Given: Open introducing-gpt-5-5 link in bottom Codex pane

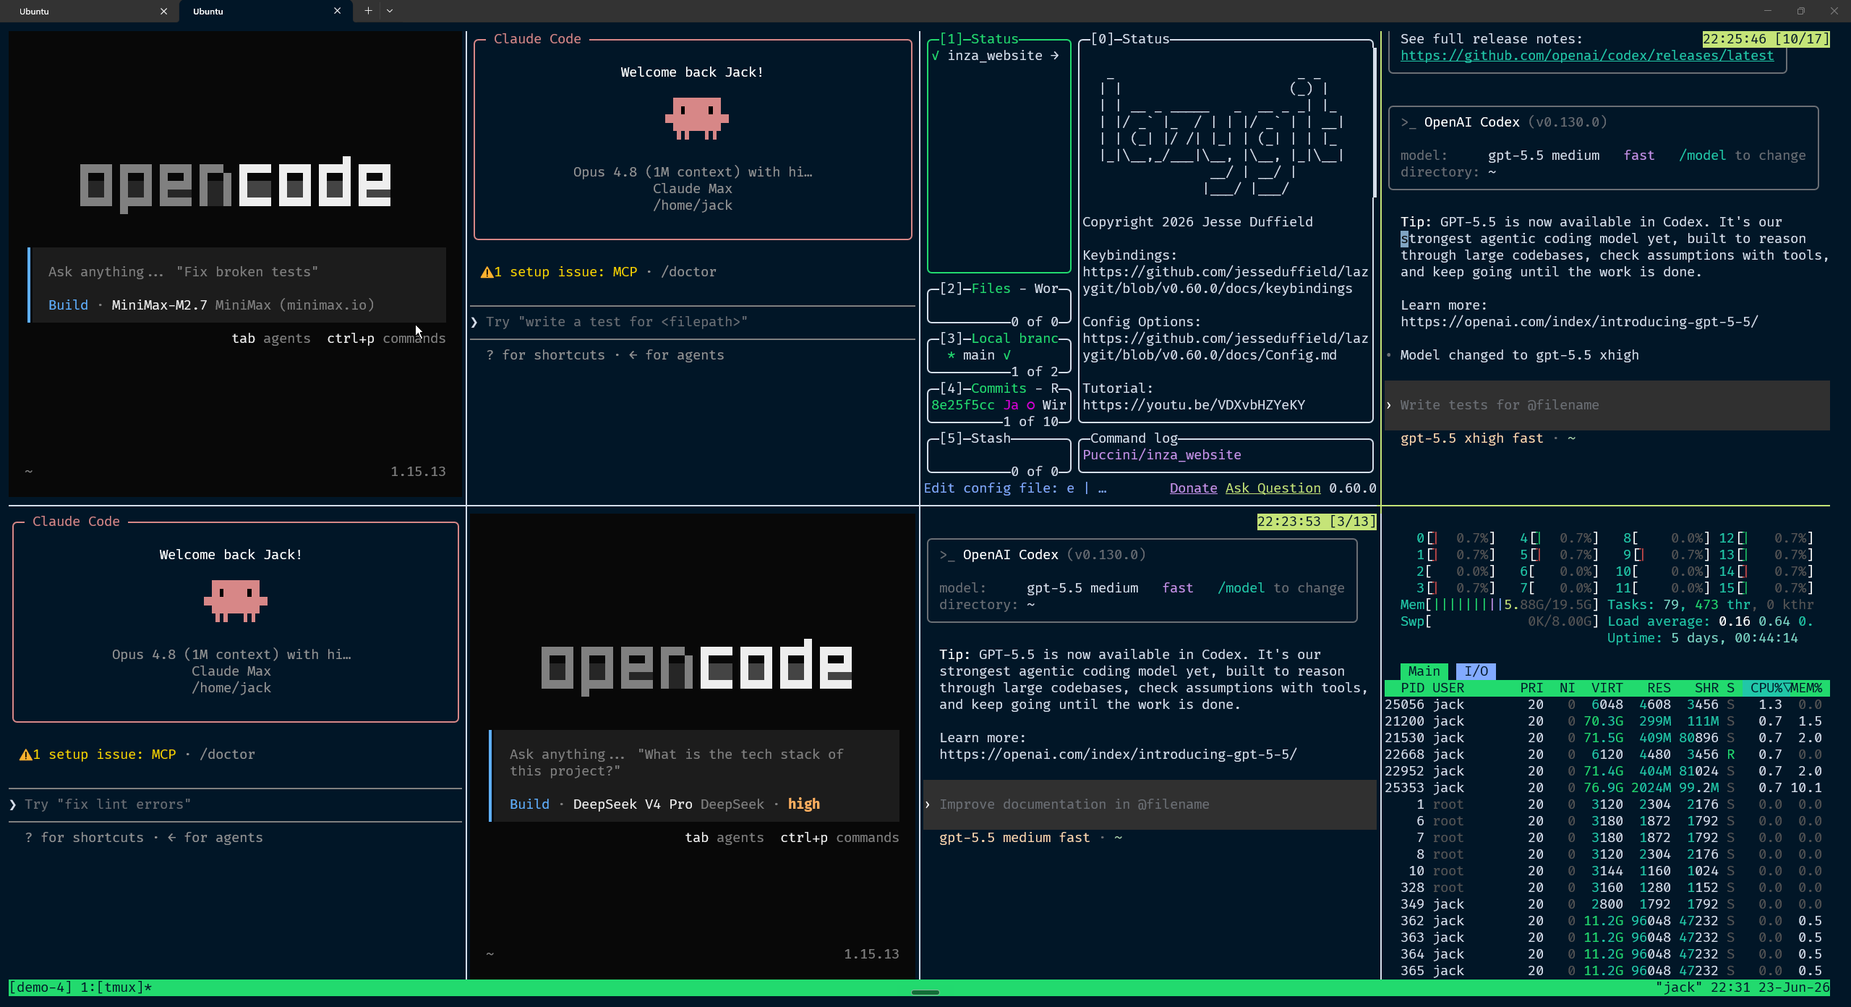Looking at the screenshot, I should coord(1118,755).
